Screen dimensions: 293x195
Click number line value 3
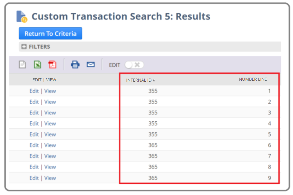269,112
